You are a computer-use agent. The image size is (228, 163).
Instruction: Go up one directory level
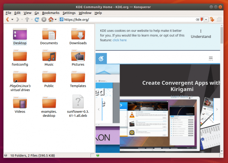(27, 19)
